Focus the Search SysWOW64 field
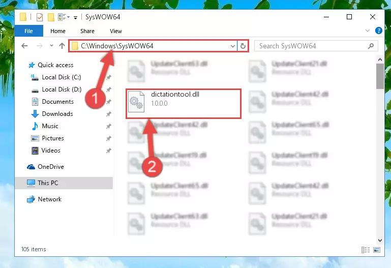Viewport: 391px width, 268px height. tap(316, 46)
